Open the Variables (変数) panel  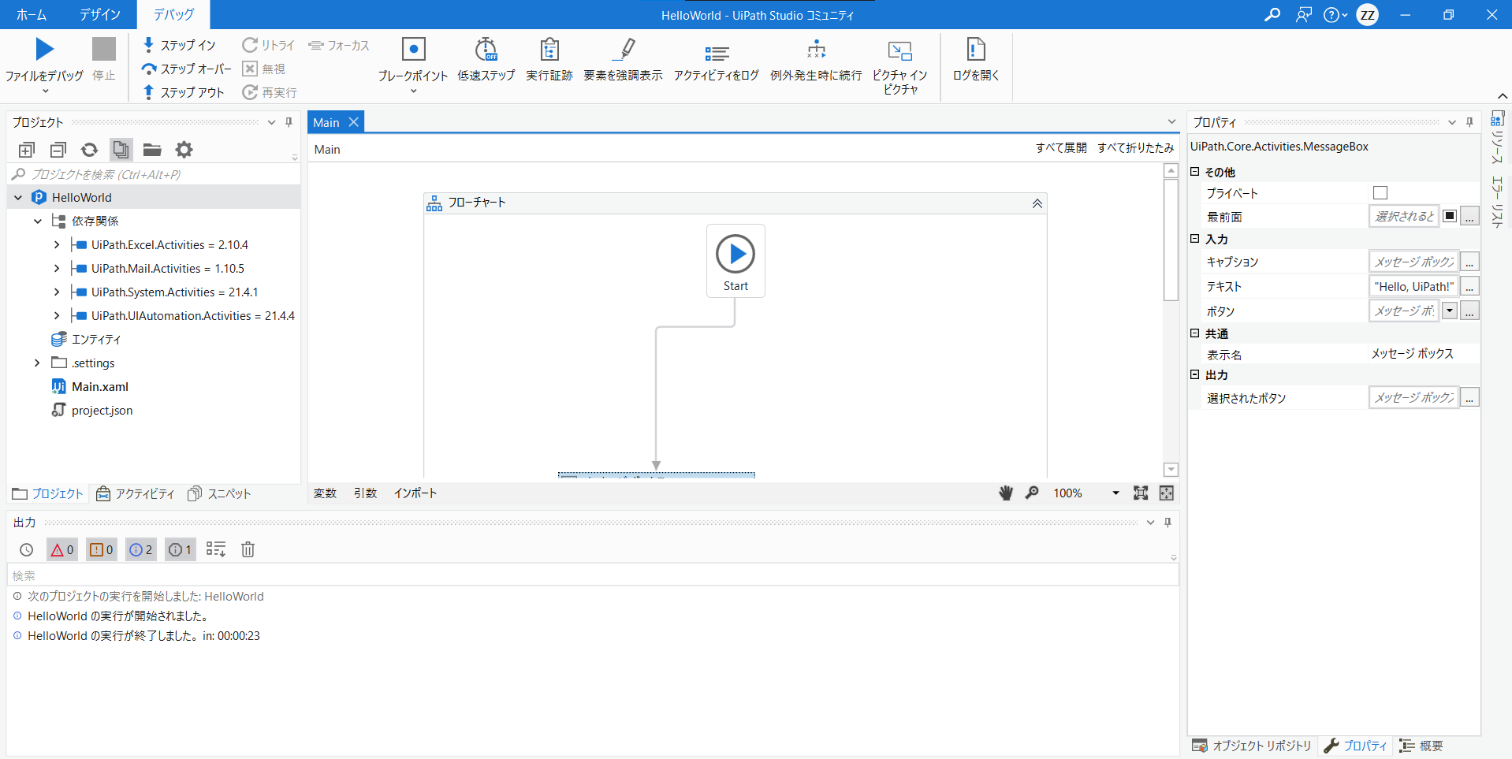(325, 493)
